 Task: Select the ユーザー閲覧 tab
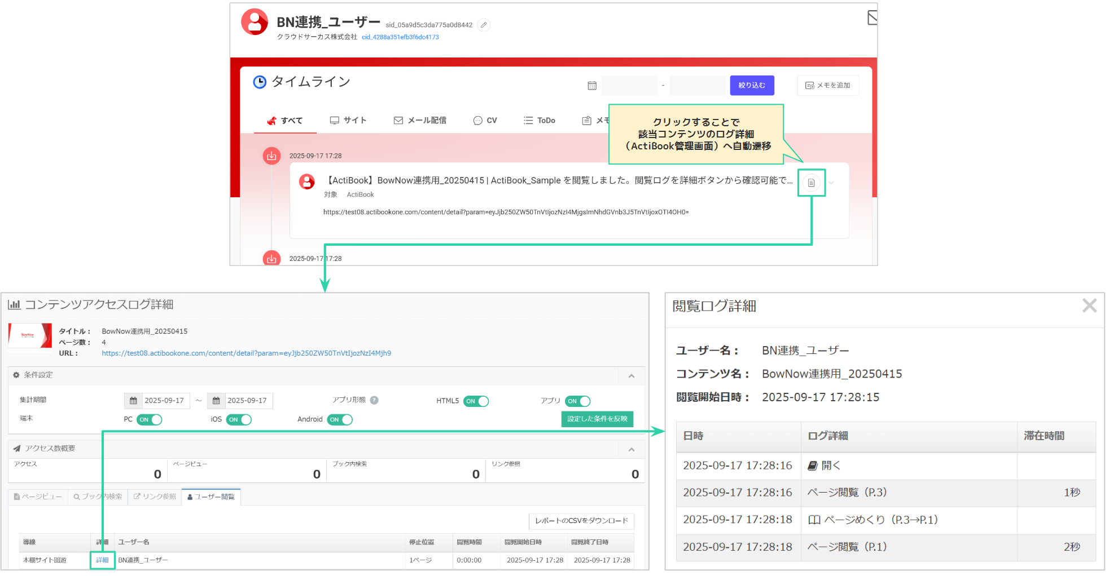[211, 497]
